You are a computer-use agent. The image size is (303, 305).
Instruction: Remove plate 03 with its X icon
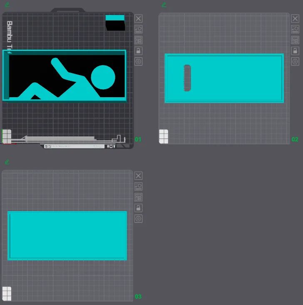[138, 176]
